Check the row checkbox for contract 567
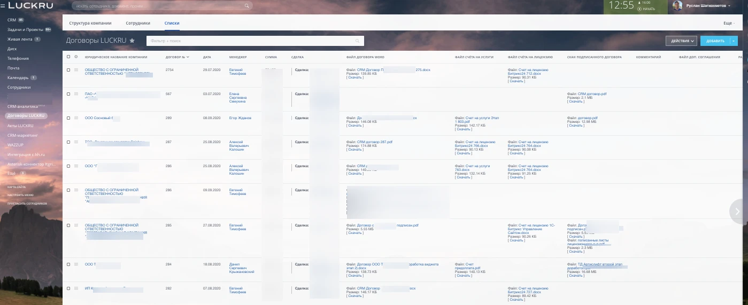 (68, 94)
